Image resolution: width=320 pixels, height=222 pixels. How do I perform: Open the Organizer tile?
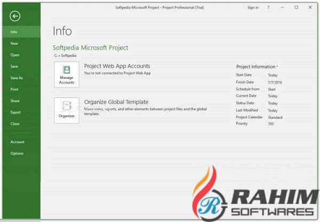tap(67, 110)
